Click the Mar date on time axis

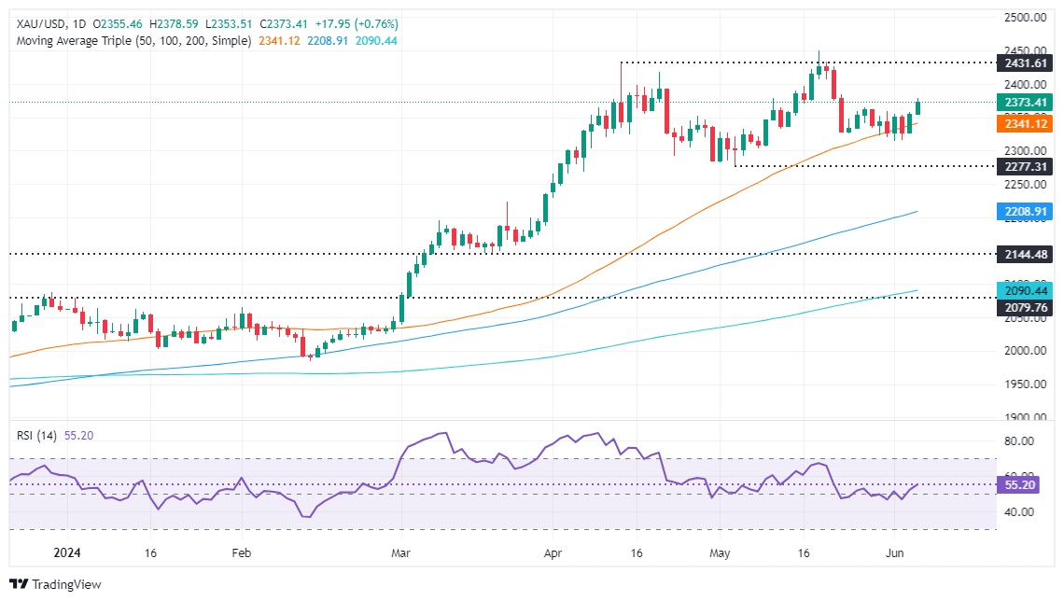[400, 552]
